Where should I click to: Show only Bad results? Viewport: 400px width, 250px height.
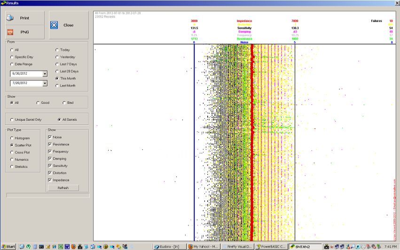pos(64,103)
